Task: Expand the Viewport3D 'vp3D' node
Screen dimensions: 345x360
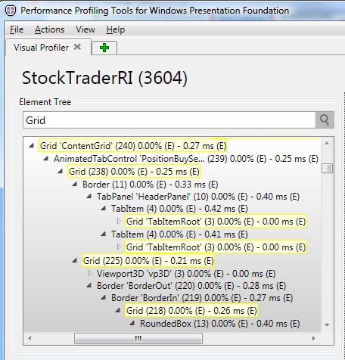Action: tap(90, 273)
